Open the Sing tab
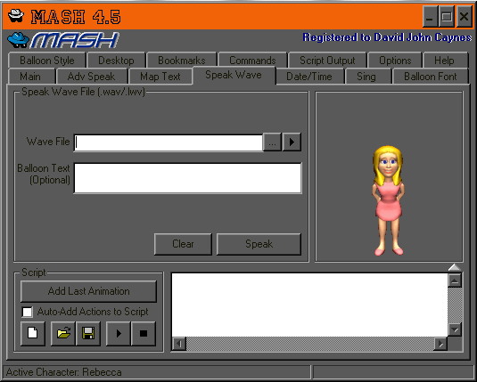This screenshot has width=477, height=382. tap(366, 77)
